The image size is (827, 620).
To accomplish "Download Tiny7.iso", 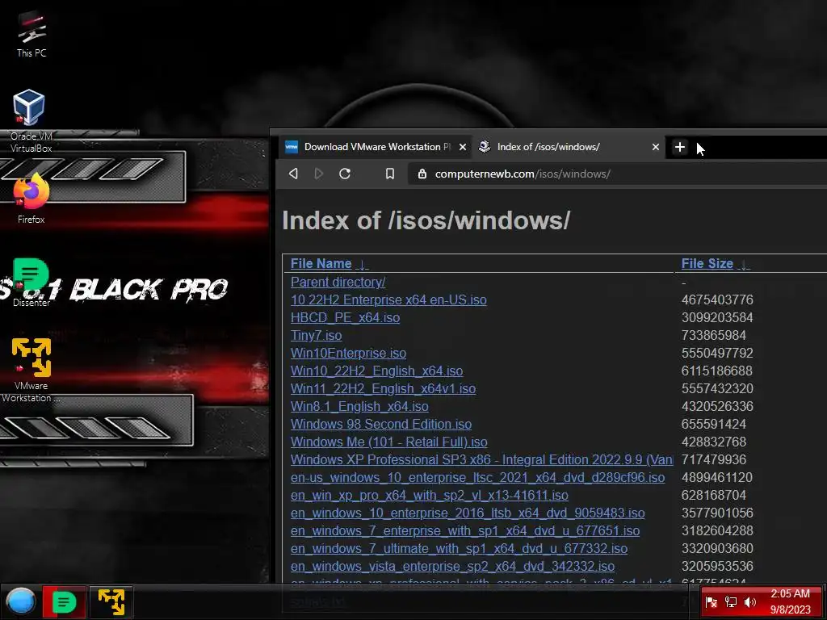I will (316, 335).
